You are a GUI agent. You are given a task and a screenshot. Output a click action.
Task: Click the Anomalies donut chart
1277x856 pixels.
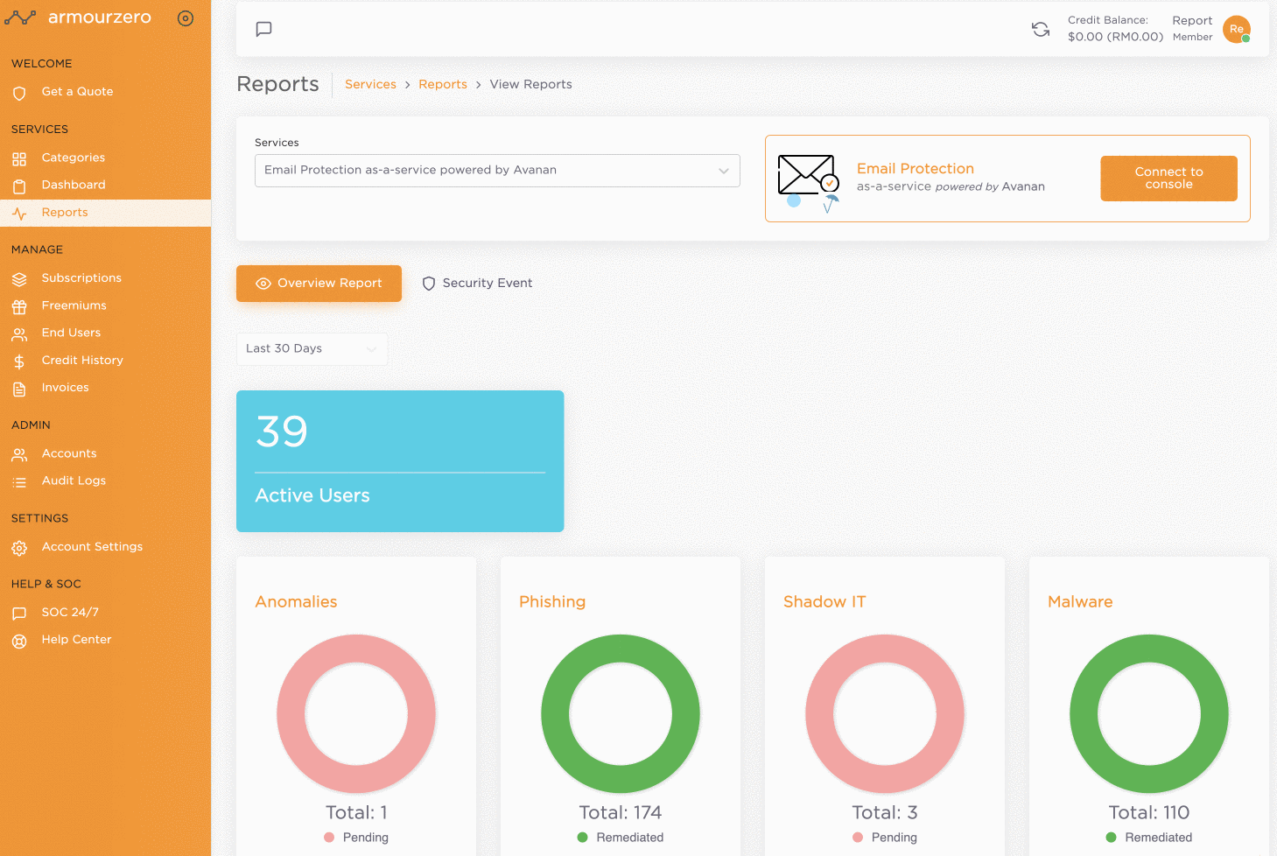[x=356, y=714]
